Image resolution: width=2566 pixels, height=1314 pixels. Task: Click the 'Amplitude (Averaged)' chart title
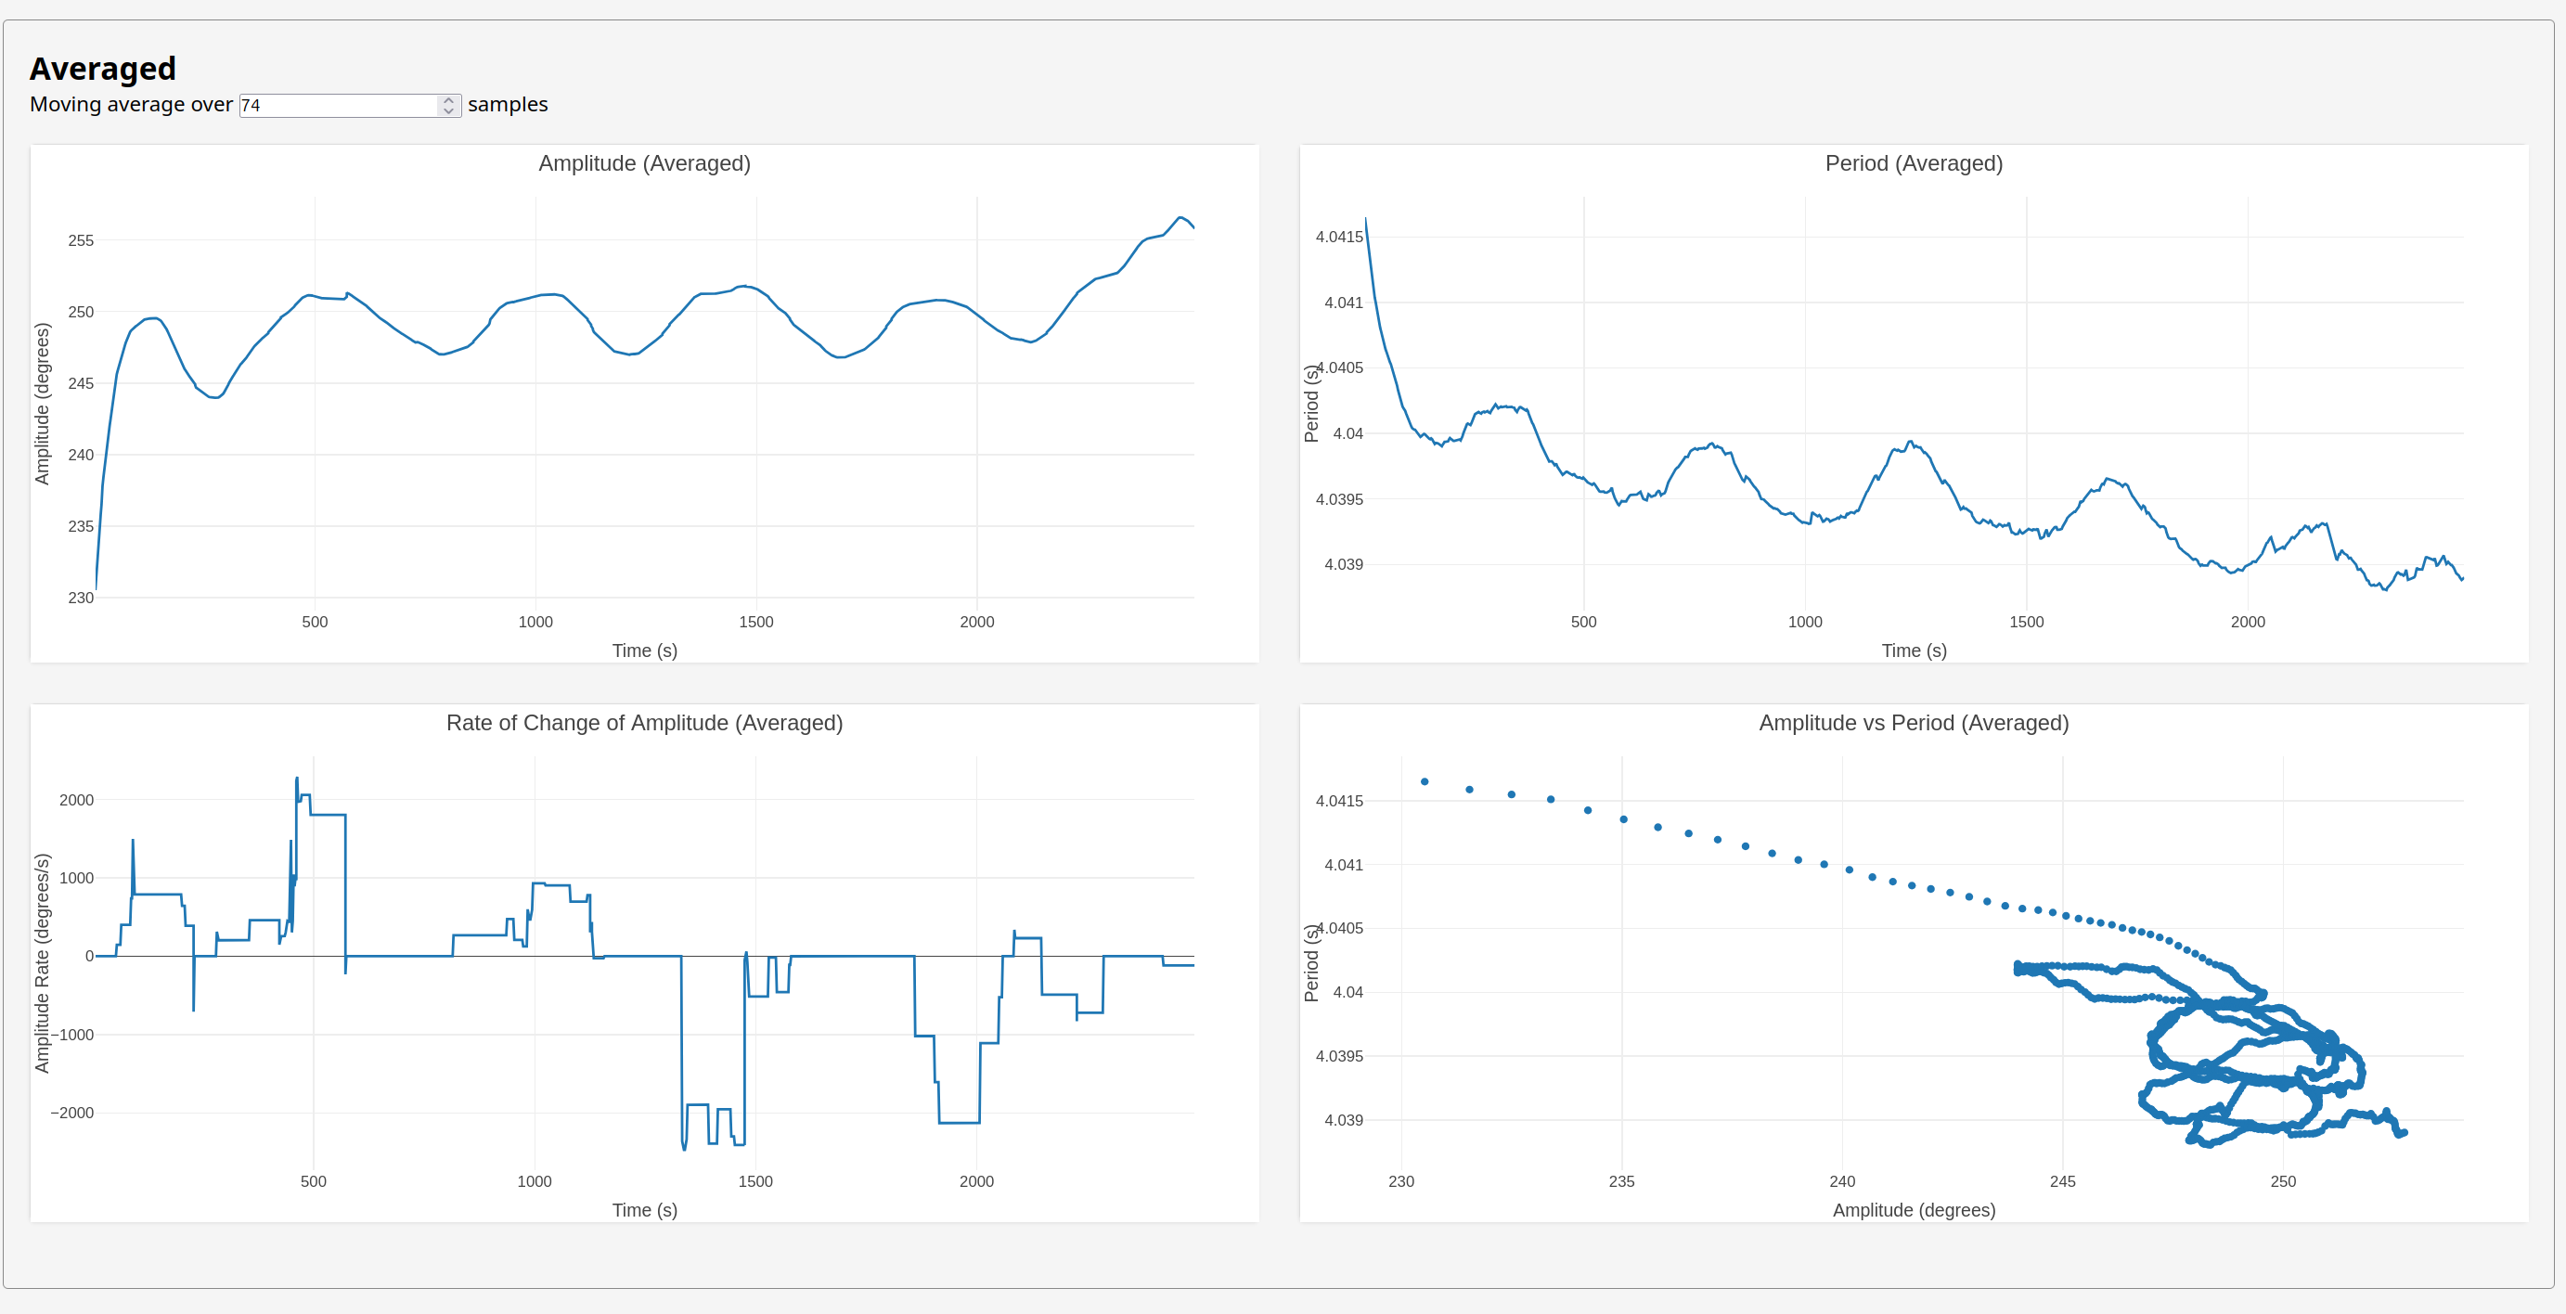(644, 163)
